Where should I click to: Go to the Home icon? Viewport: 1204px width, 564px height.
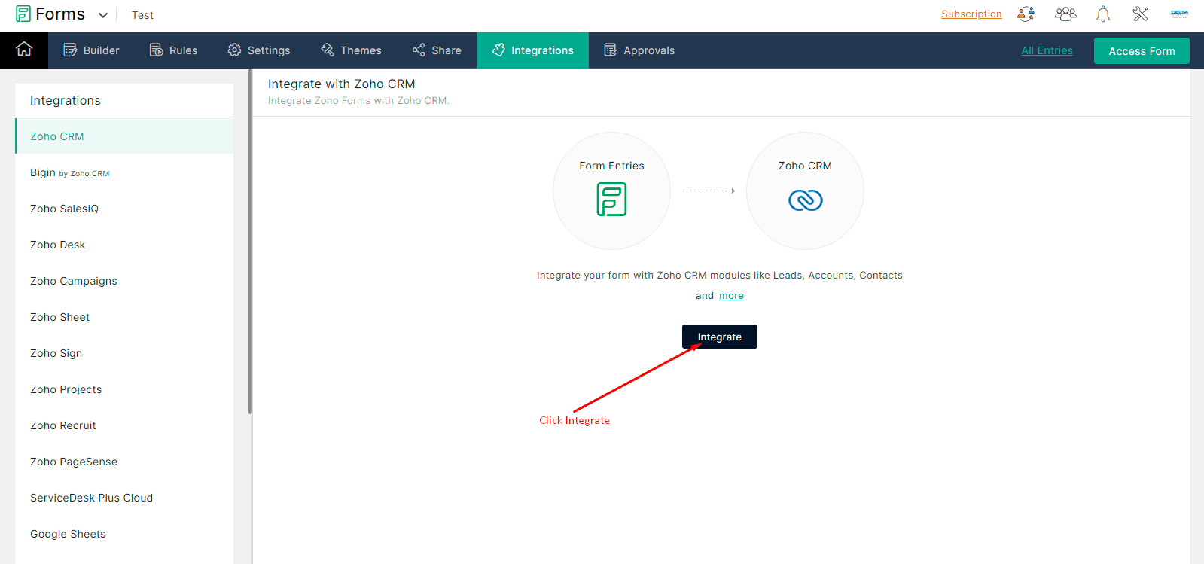coord(24,50)
